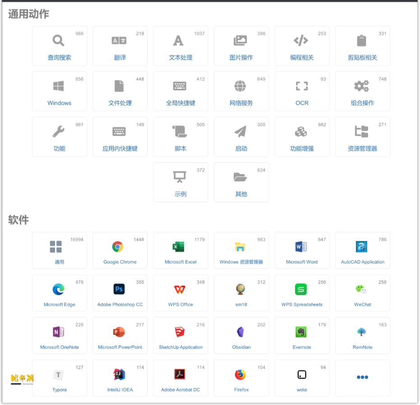Viewport: 420px width, 405px height.
Task: Open the 全局快捷键 keyboard icon
Action: (180, 86)
